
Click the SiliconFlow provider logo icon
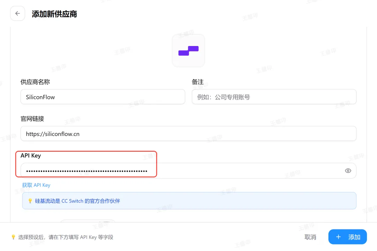click(x=188, y=51)
